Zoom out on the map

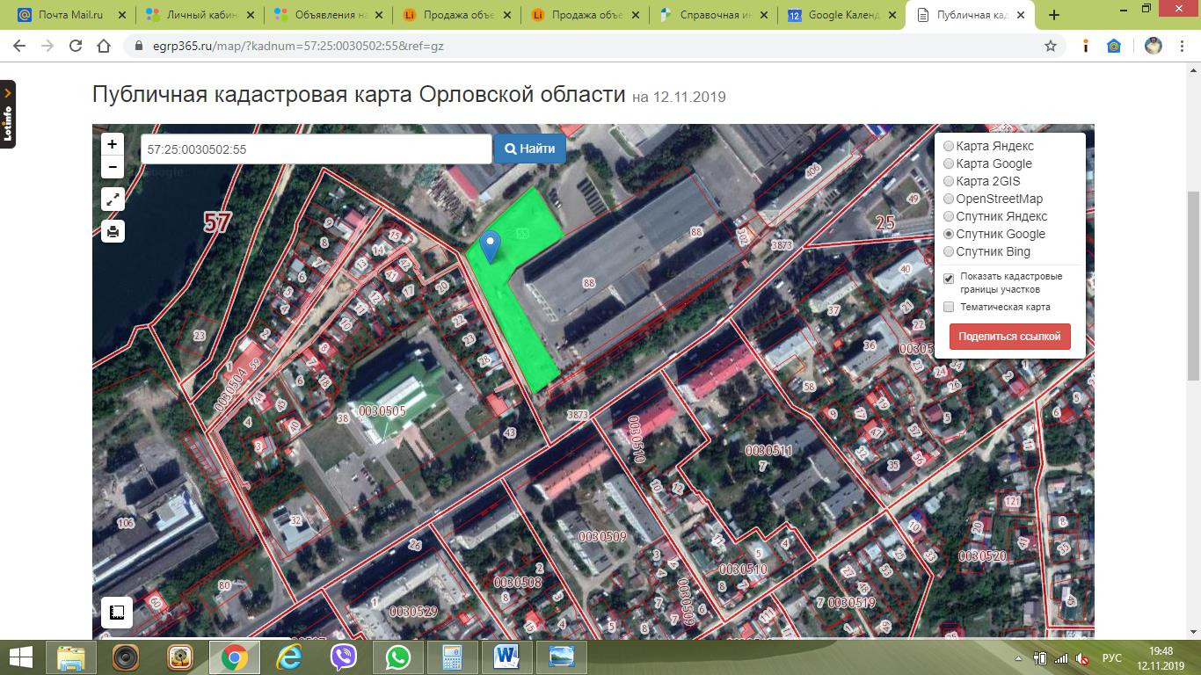click(x=113, y=167)
